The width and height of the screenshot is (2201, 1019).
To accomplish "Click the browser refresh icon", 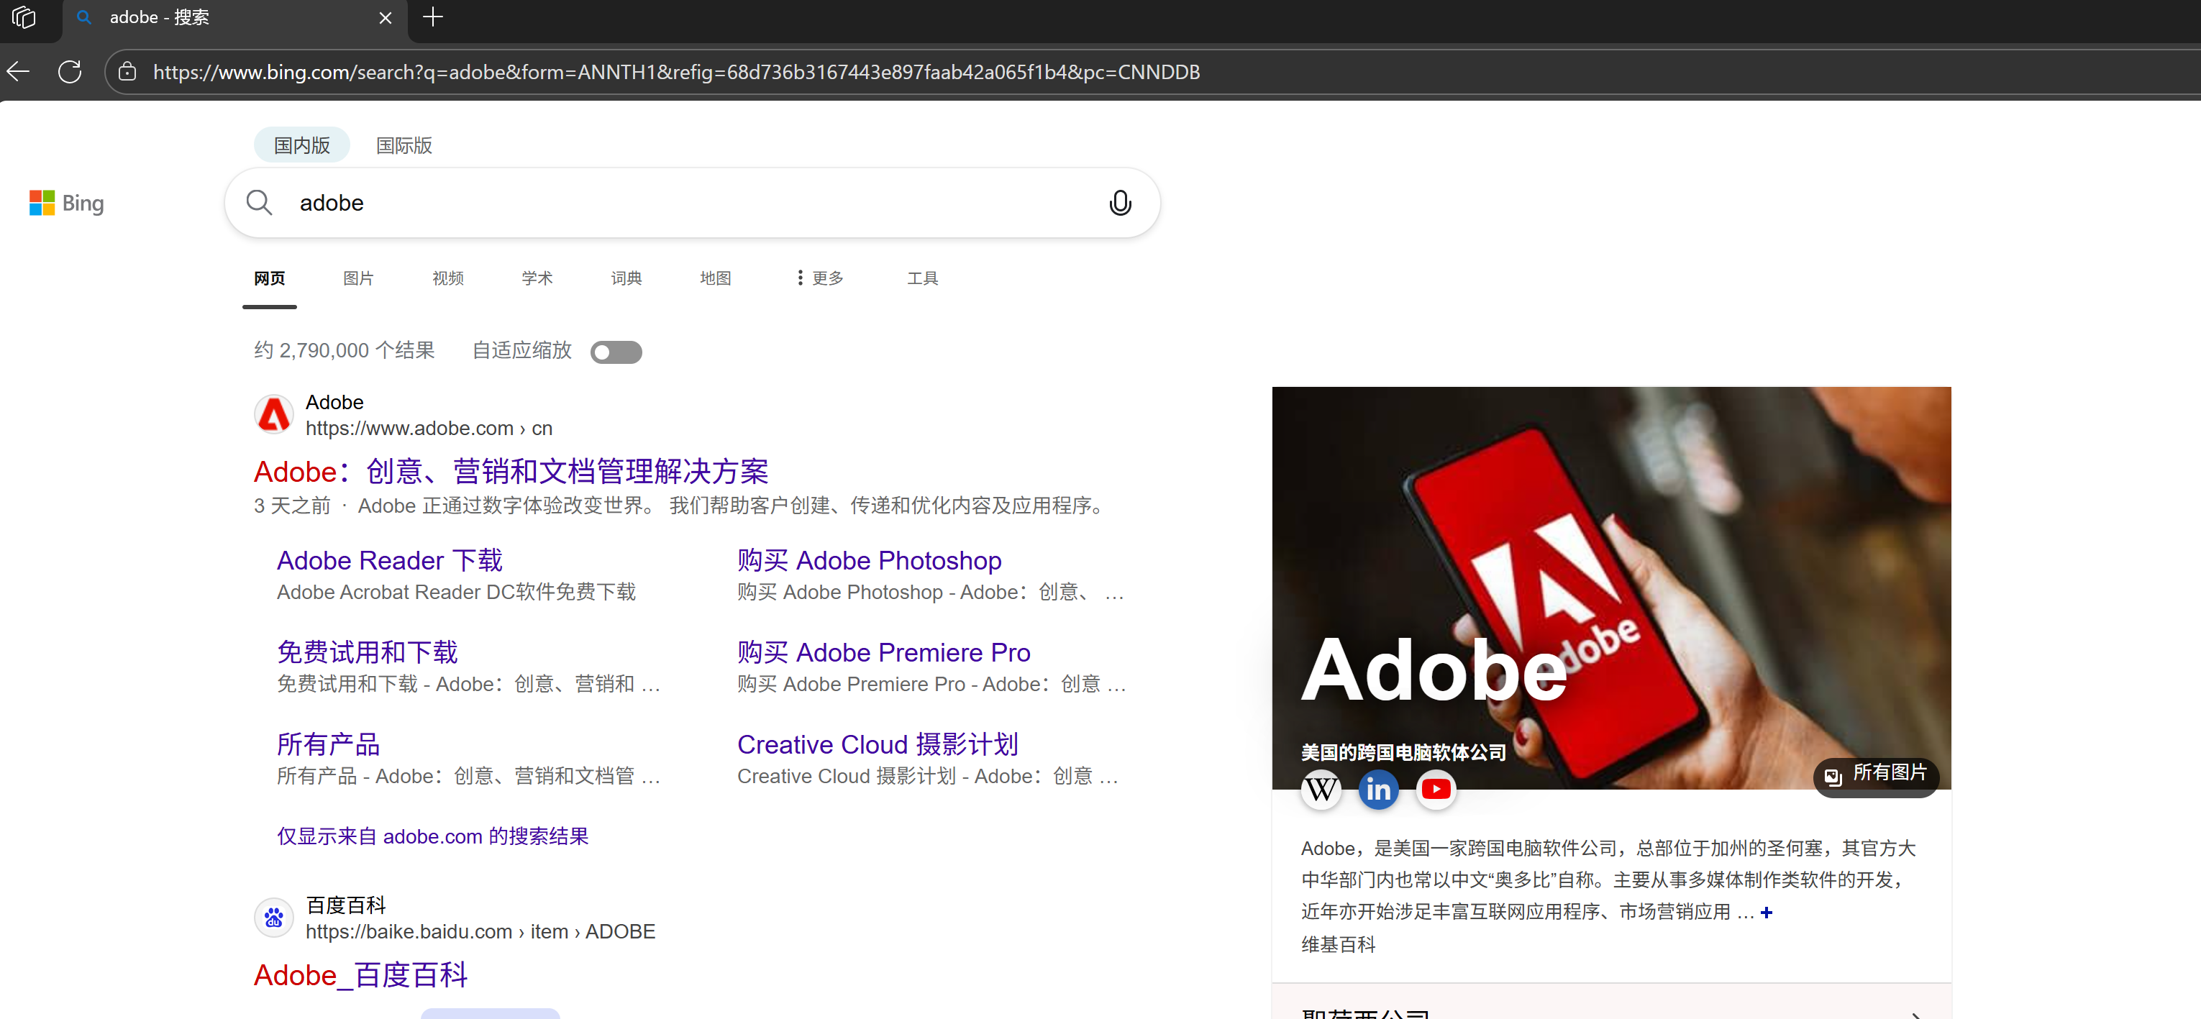I will point(70,72).
